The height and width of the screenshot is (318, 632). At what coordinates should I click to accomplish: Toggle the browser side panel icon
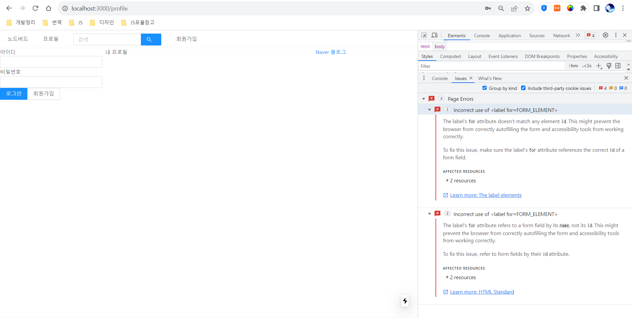[x=596, y=8]
